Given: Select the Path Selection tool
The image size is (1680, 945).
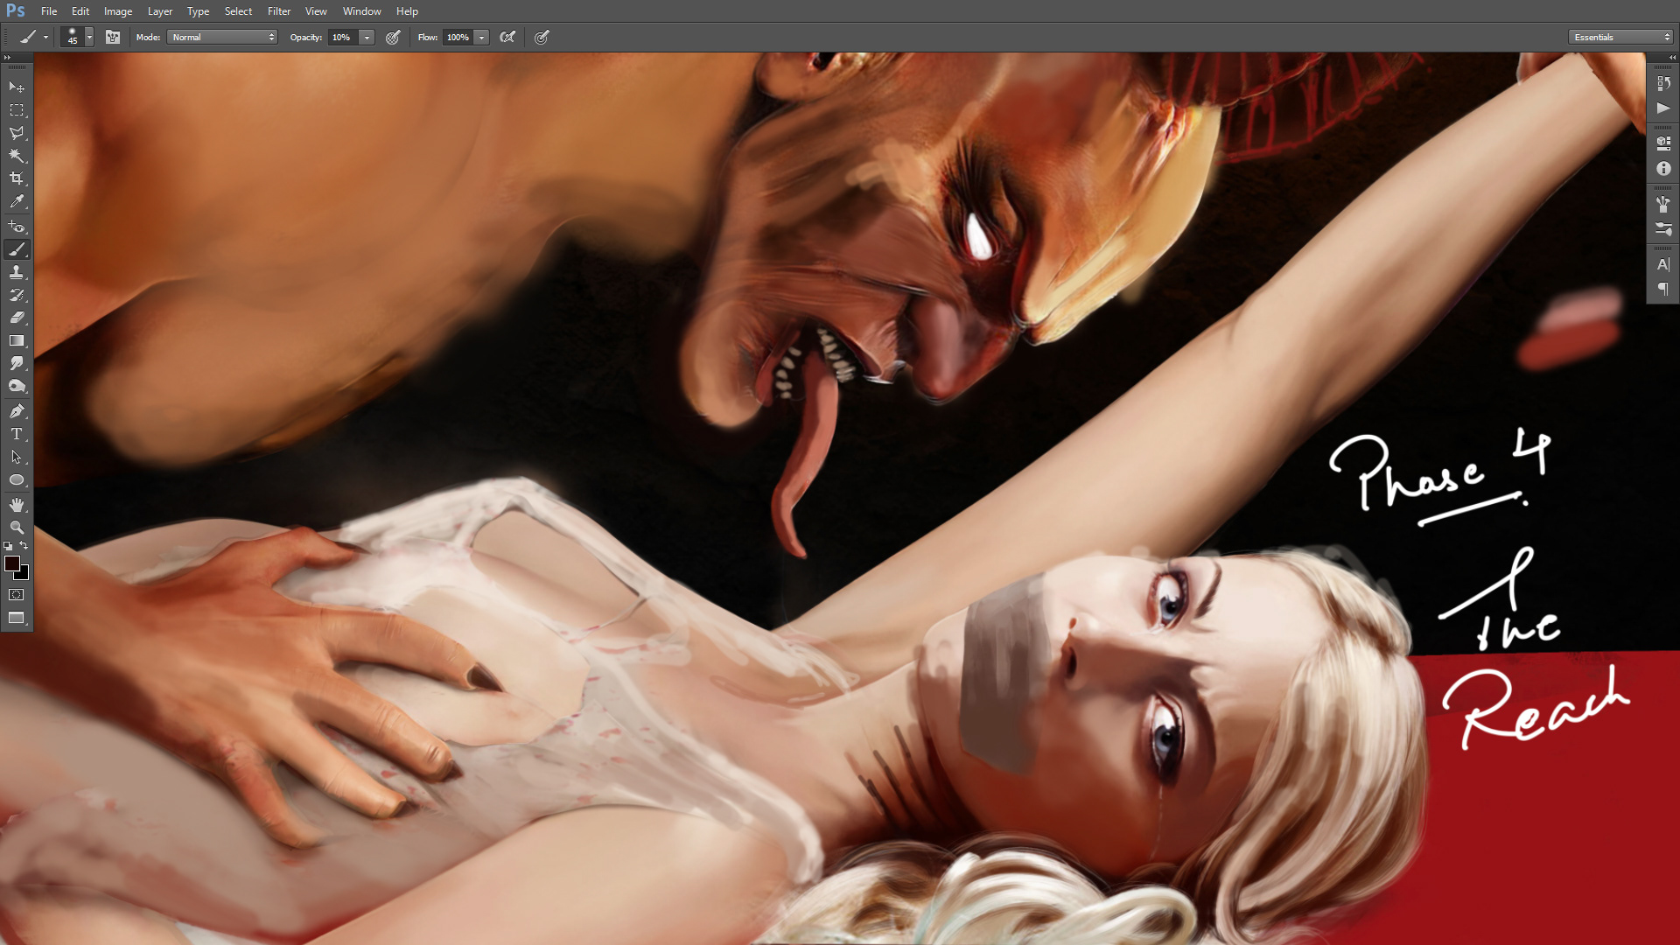Looking at the screenshot, I should (x=17, y=457).
